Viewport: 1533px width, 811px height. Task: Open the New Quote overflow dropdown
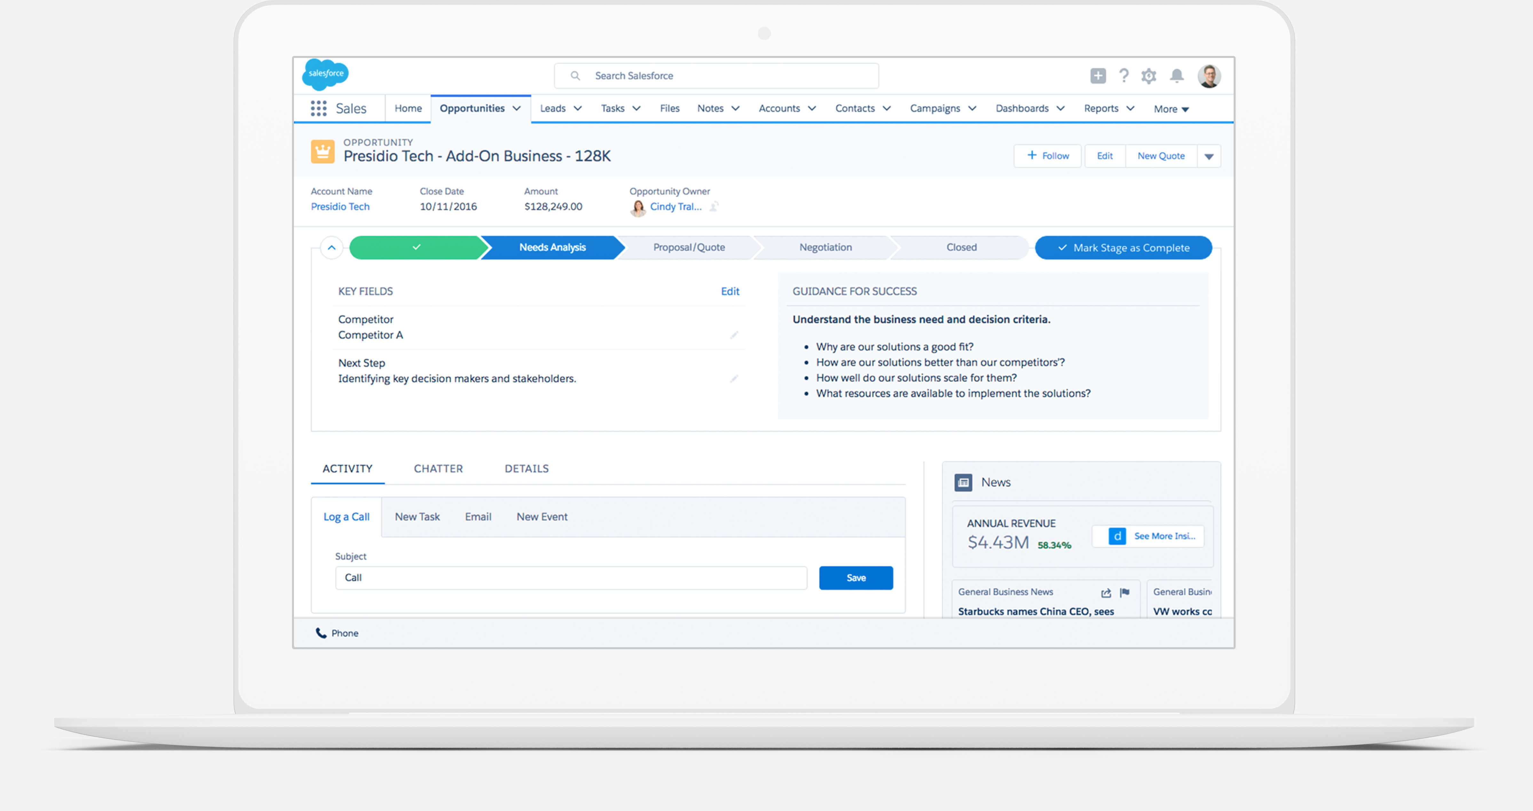1209,155
